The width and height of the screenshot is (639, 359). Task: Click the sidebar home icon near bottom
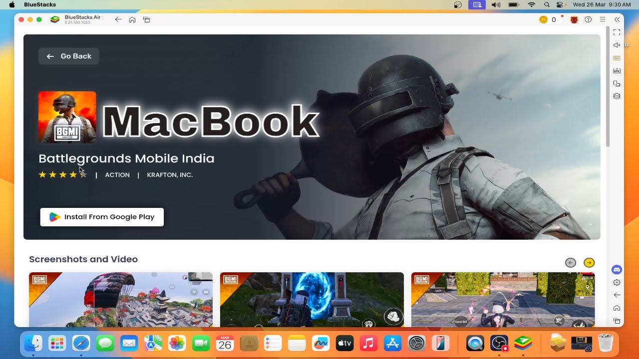tap(617, 308)
